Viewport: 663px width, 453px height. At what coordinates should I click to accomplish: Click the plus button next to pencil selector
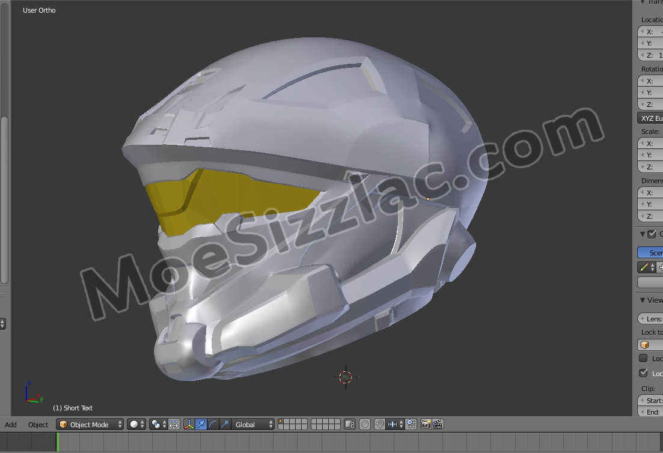tap(660, 267)
